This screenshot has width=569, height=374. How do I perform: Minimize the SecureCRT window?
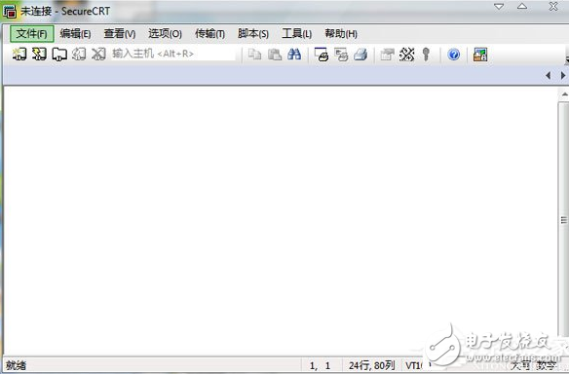499,7
